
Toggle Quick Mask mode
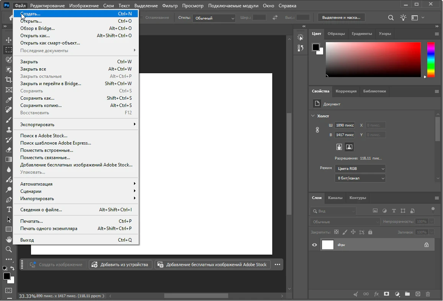click(x=9, y=291)
